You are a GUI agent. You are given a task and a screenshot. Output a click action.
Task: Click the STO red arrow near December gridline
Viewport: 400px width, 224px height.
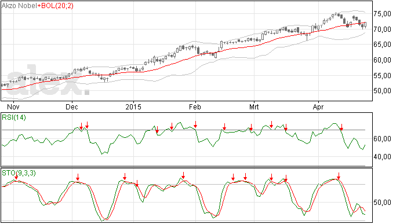78,177
